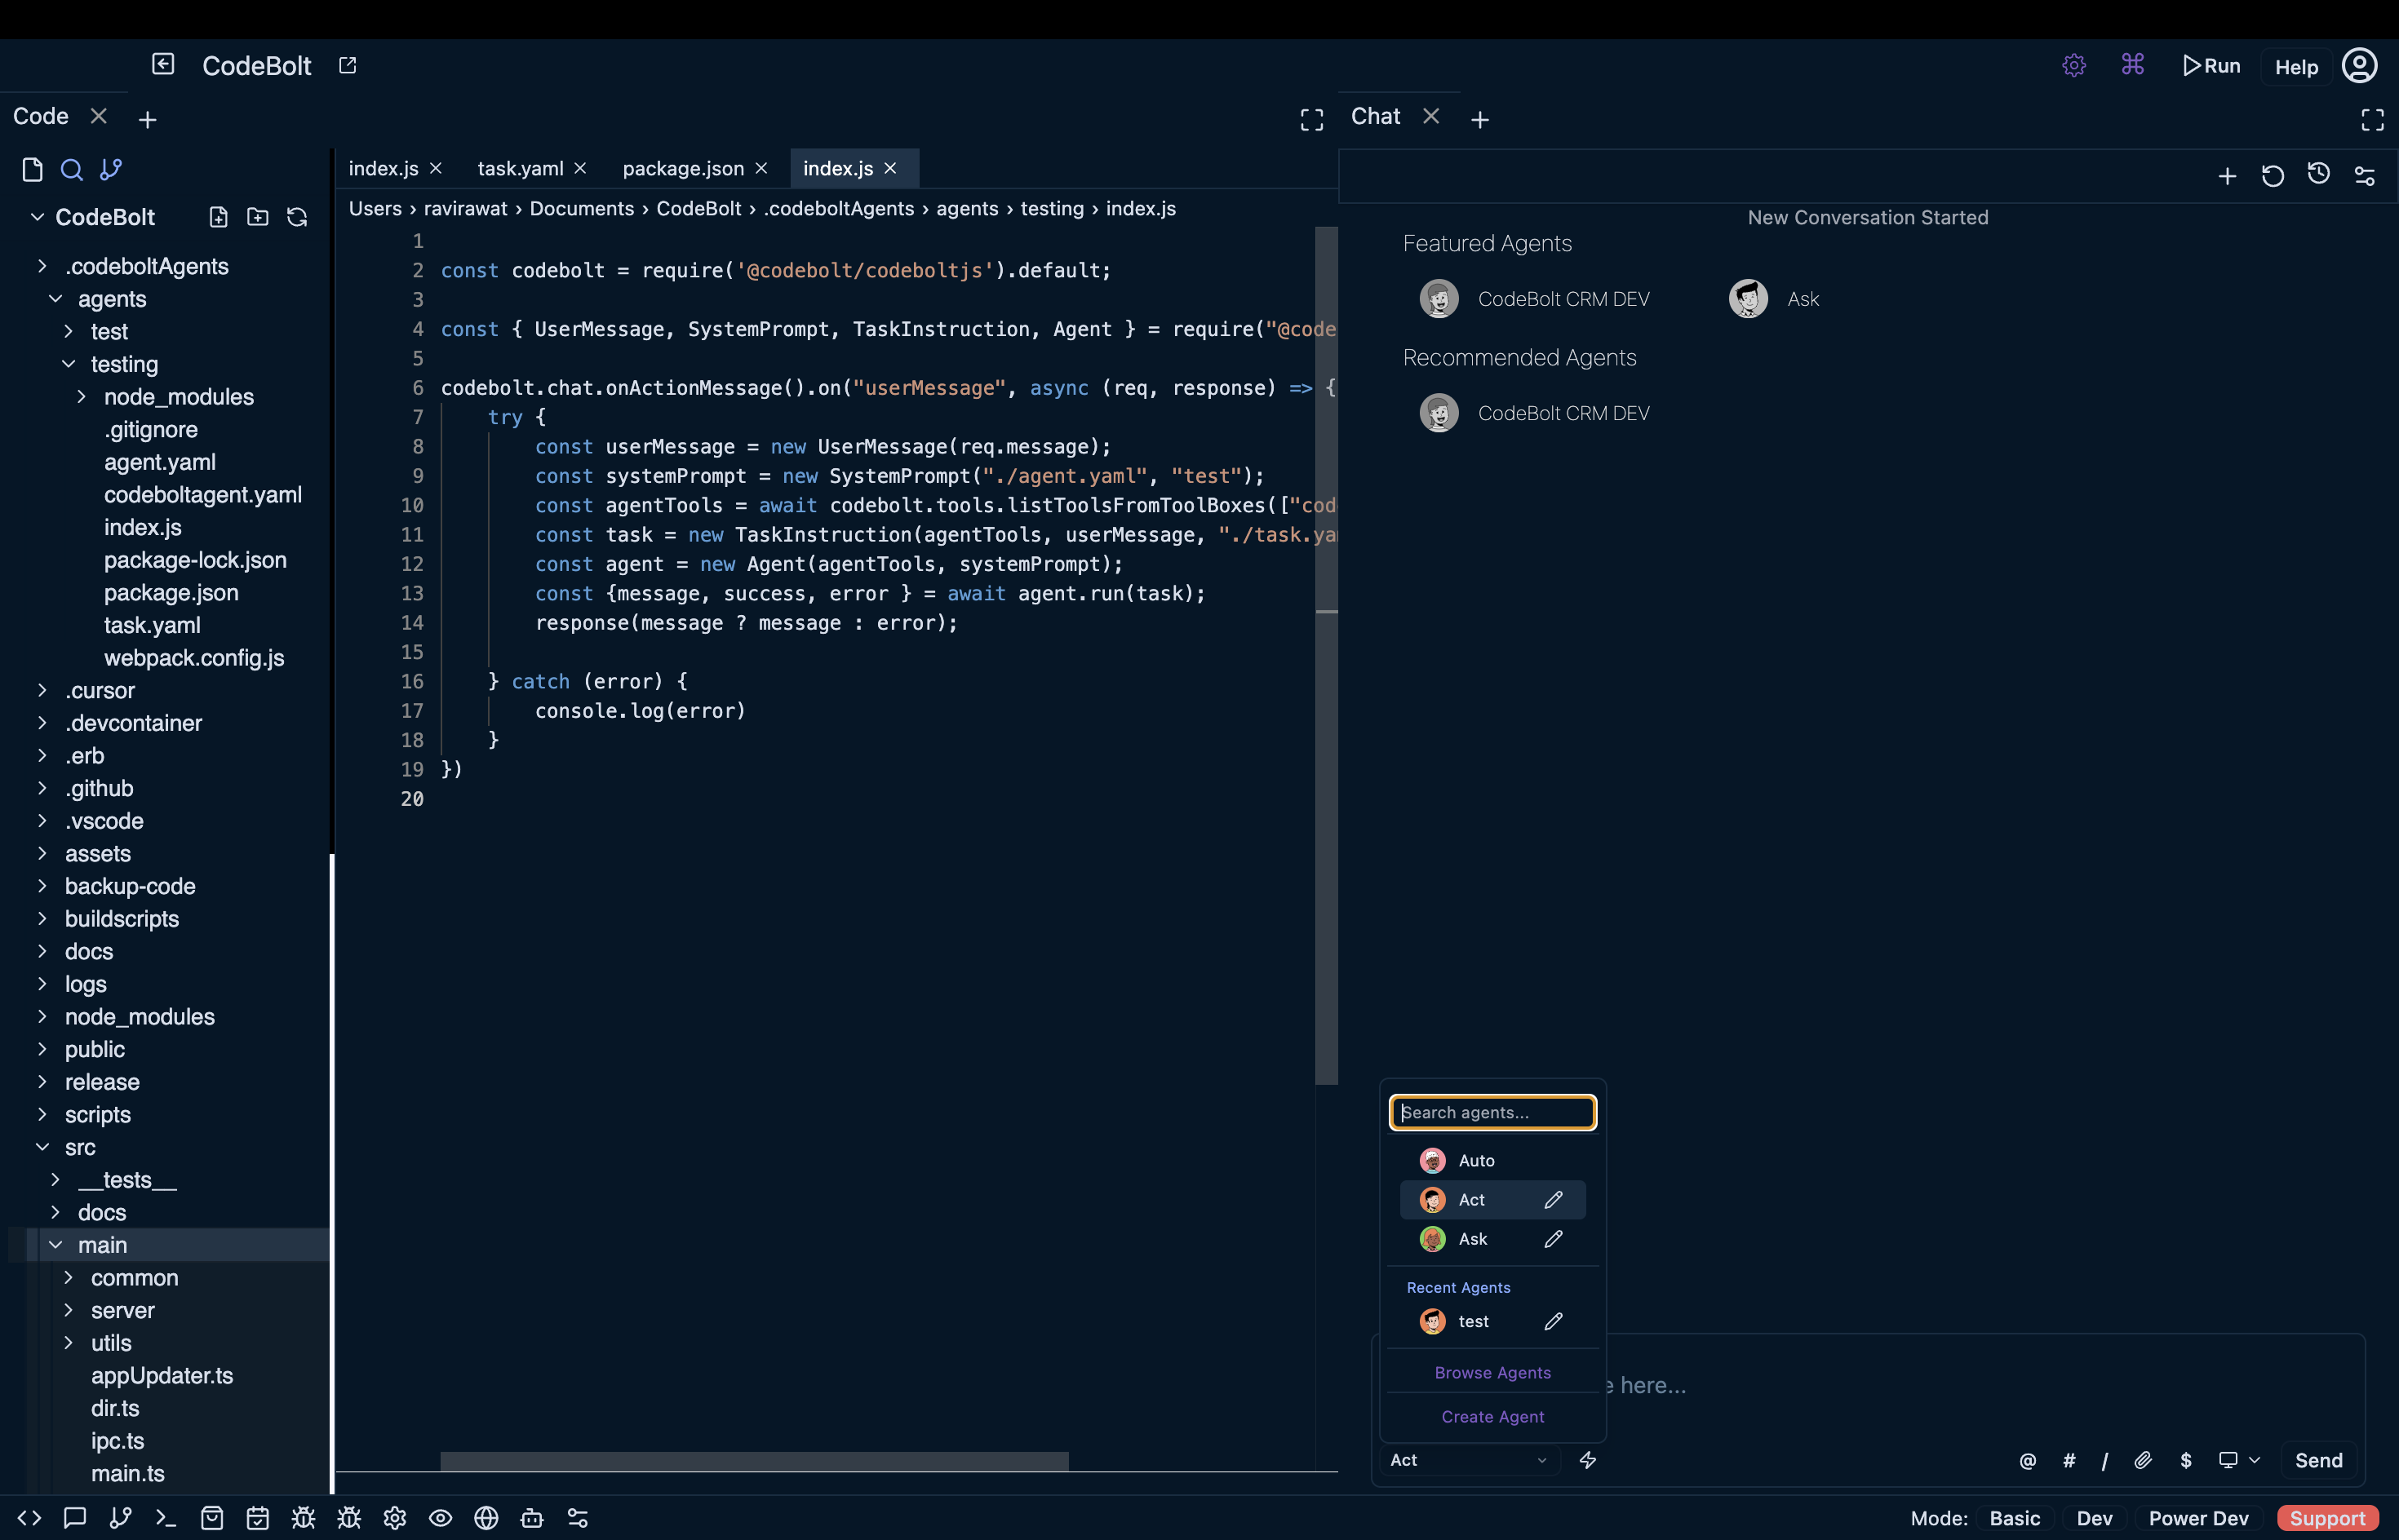Edit the test agent with pencil icon
The image size is (2399, 1540).
[x=1554, y=1322]
